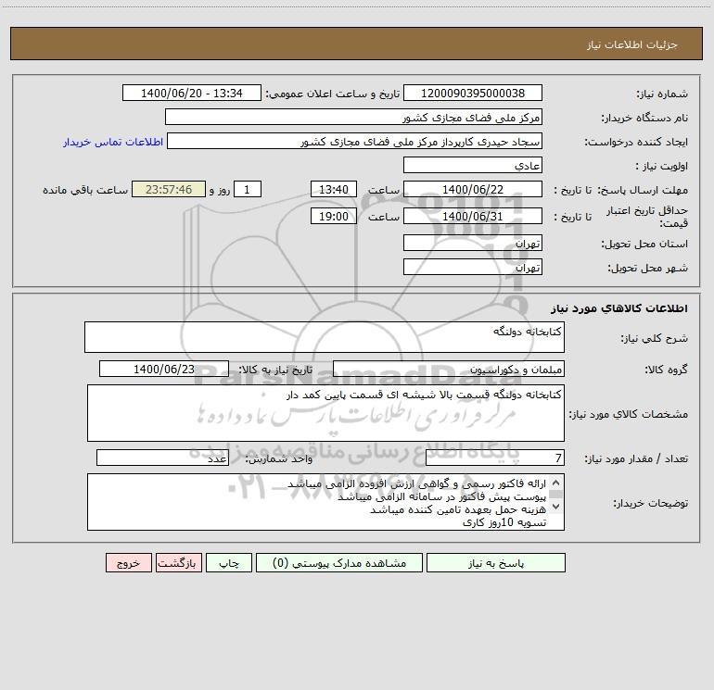Click the label استان محل تحویل
The image size is (714, 690).
[x=644, y=244]
